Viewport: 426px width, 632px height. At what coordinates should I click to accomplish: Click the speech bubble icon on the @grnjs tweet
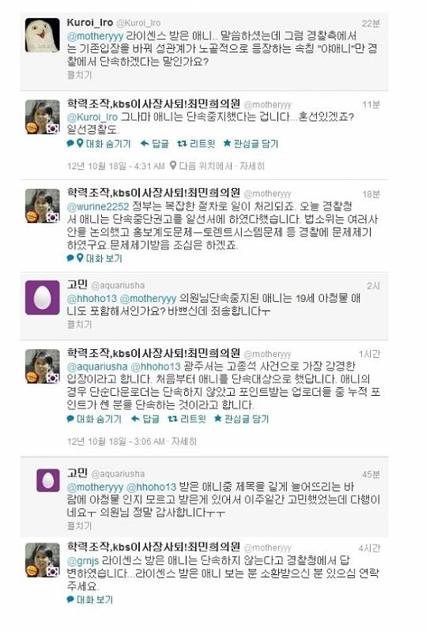point(70,600)
